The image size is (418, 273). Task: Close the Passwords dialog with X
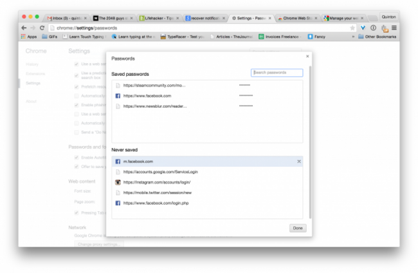[x=307, y=56]
